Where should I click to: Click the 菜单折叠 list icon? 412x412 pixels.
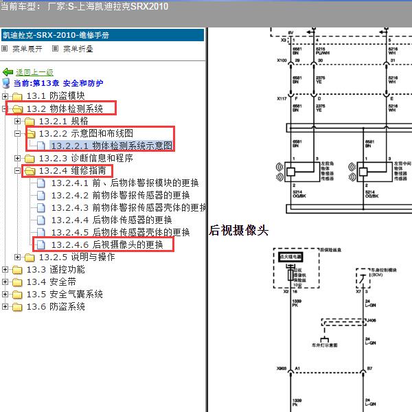55,49
